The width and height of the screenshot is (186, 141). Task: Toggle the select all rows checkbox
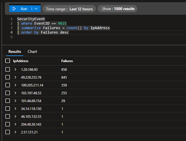point(8,61)
